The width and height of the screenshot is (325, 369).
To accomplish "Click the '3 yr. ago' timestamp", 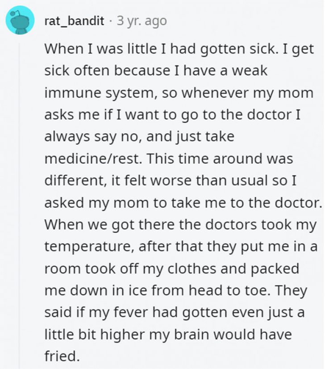I will (x=142, y=21).
